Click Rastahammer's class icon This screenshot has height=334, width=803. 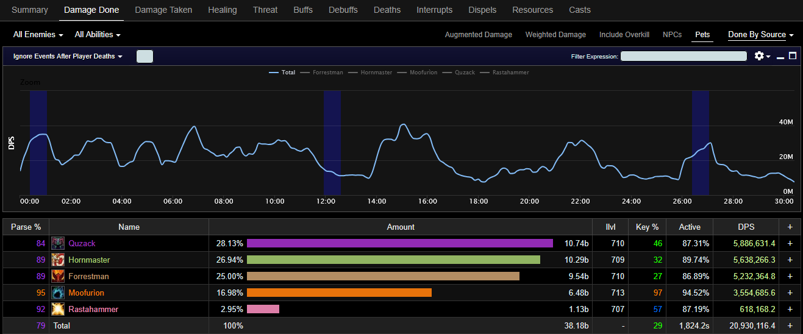click(58, 309)
